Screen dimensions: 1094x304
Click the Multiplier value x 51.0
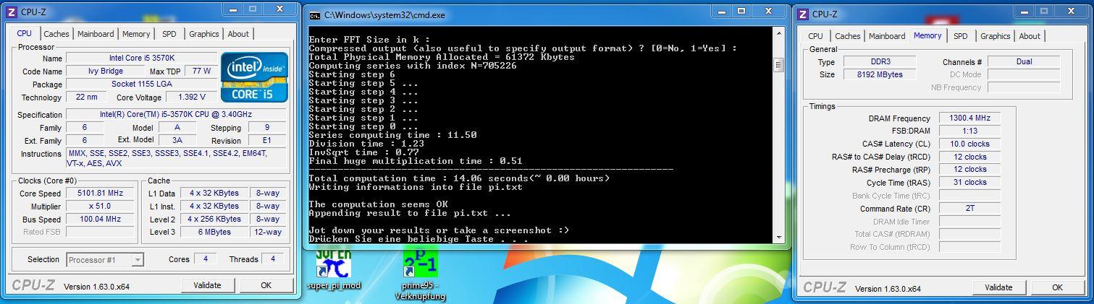point(100,206)
